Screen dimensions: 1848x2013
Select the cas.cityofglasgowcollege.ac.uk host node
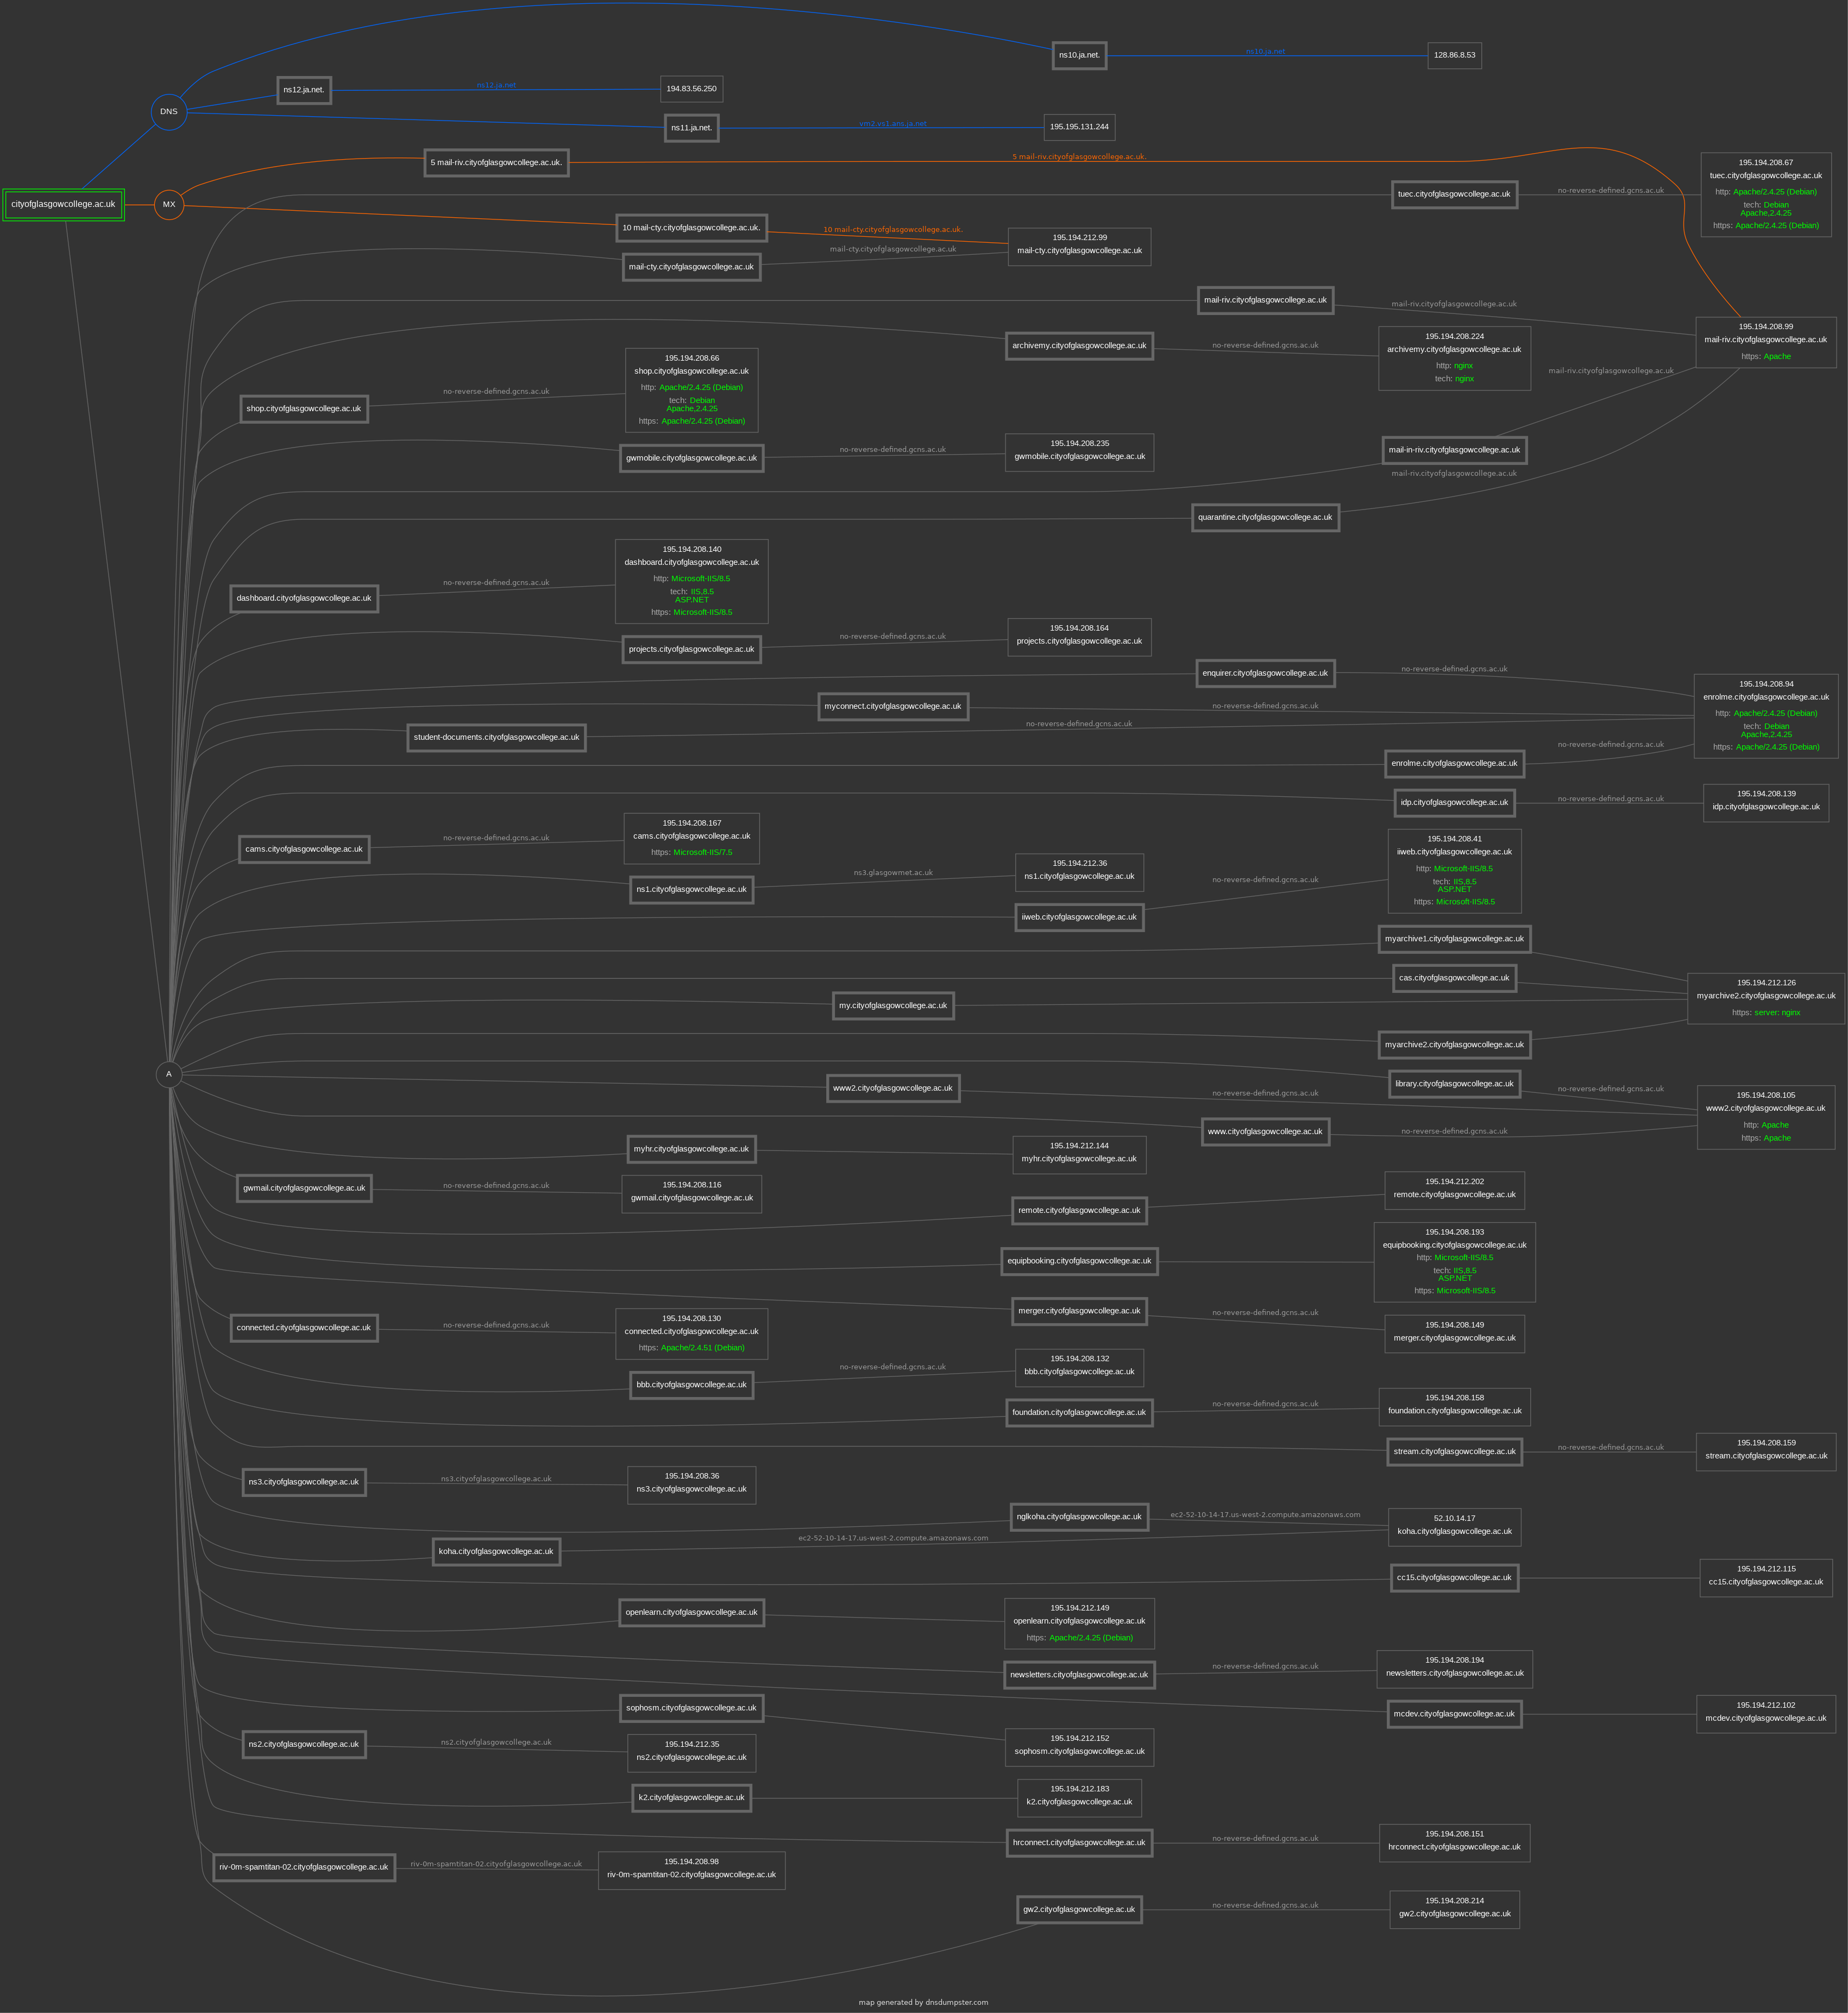1454,978
